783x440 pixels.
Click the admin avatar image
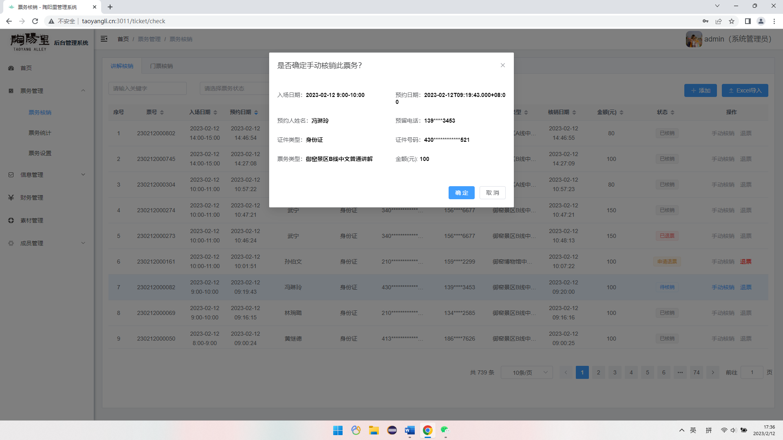pyautogui.click(x=694, y=39)
